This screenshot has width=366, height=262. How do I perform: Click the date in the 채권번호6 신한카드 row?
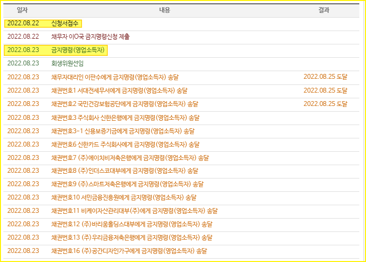click(x=23, y=145)
